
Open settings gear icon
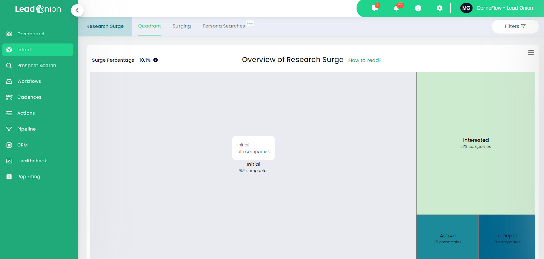coord(440,8)
